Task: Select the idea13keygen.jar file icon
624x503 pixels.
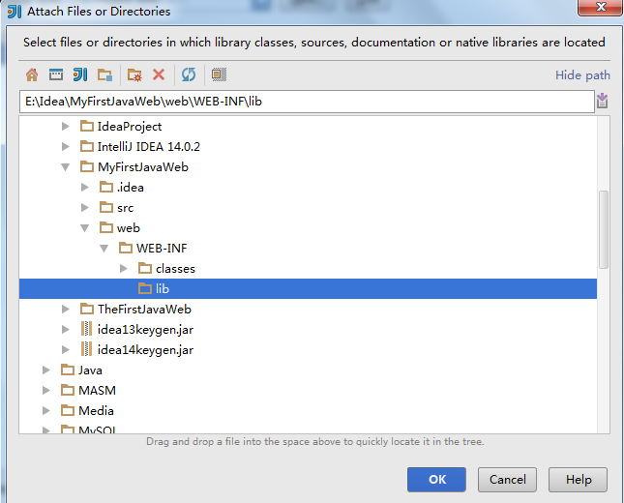Action: tap(86, 329)
